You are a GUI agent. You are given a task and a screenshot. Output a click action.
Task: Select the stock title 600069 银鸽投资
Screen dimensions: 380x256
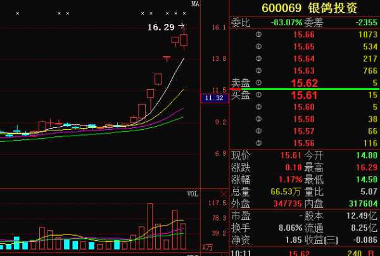coord(310,8)
